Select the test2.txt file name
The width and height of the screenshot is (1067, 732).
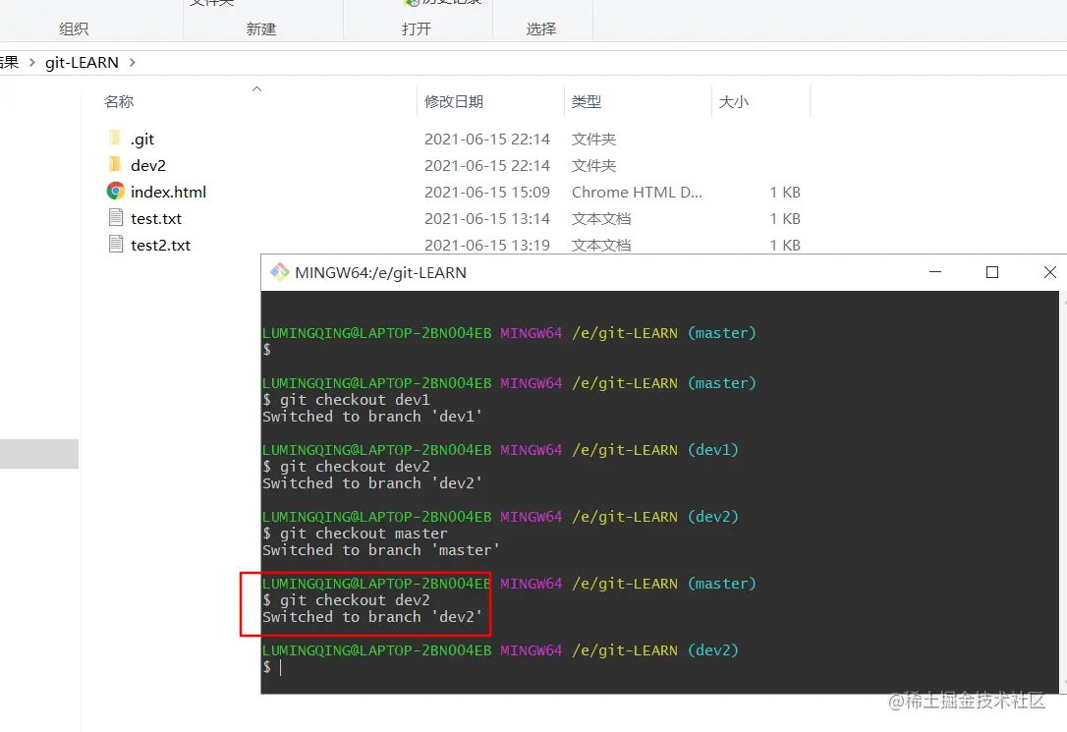coord(160,245)
